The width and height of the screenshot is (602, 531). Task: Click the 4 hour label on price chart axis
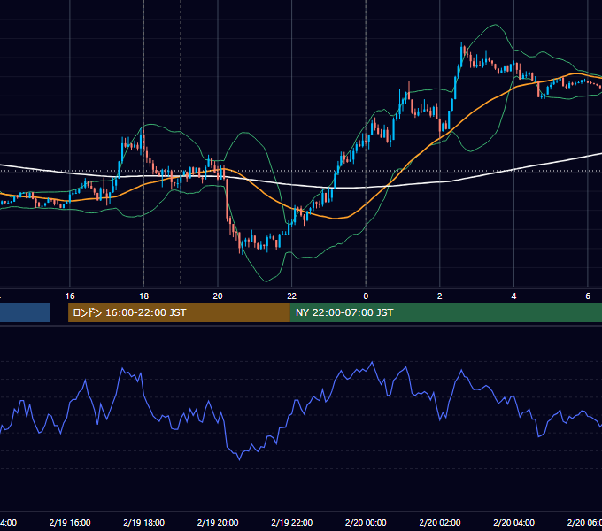(x=513, y=296)
